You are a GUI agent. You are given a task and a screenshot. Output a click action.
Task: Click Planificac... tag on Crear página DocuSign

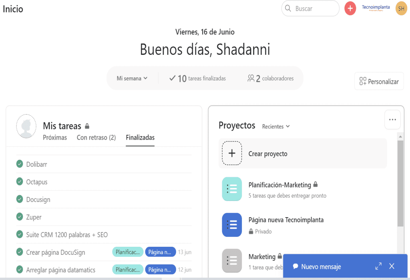[128, 252]
